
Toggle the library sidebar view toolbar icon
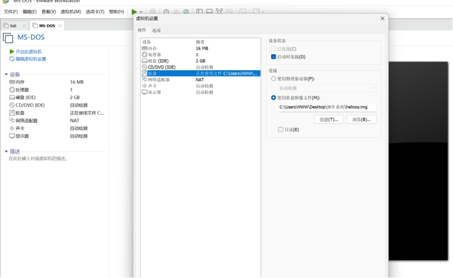(199, 11)
